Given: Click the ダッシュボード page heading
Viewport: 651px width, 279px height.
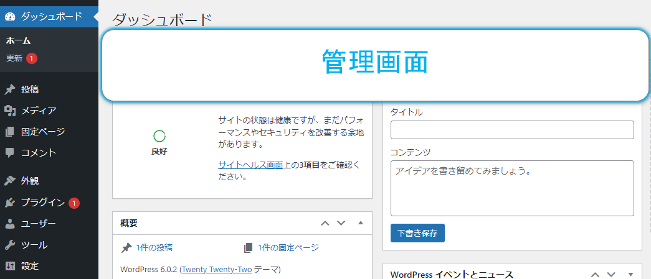Looking at the screenshot, I should click(162, 20).
